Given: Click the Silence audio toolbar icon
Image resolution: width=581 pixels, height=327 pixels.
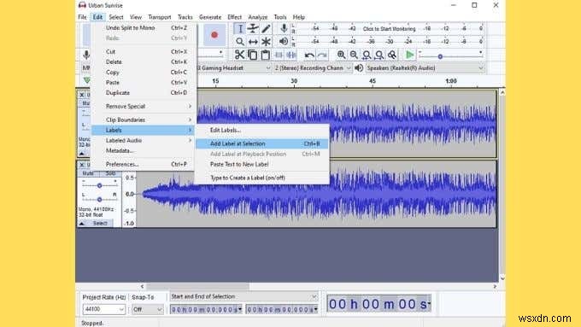Looking at the screenshot, I should tap(291, 55).
